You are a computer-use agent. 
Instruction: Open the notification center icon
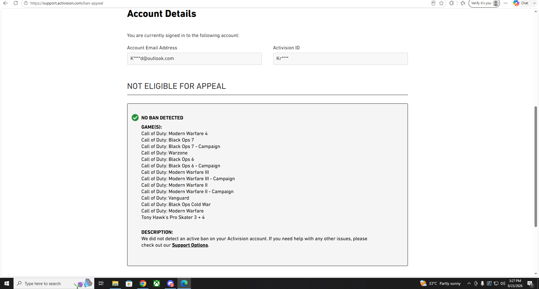click(x=530, y=283)
